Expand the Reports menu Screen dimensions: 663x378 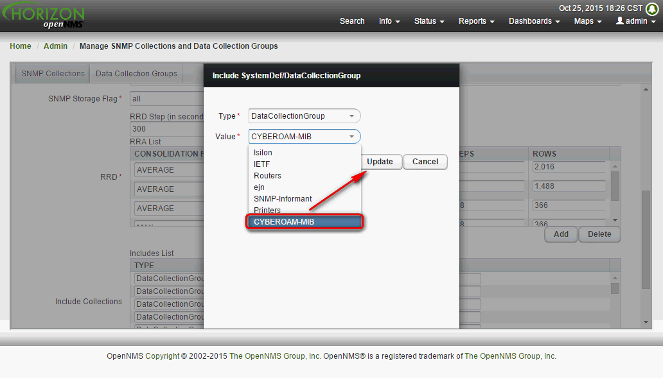[476, 21]
